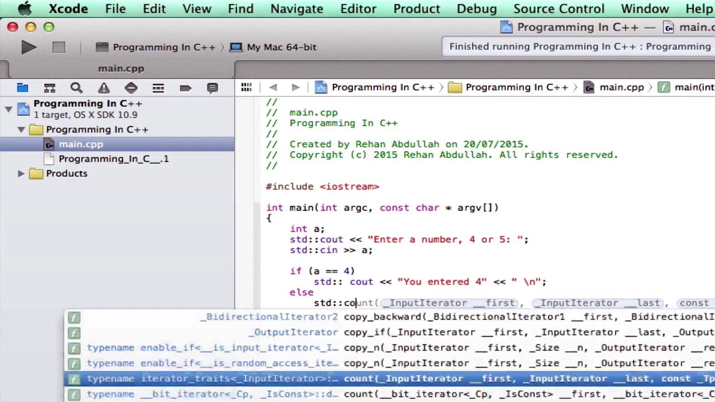715x402 pixels.
Task: Collapse the Programming In C++ folder group
Action: click(21, 130)
